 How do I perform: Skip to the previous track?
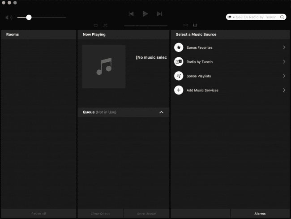click(x=131, y=14)
